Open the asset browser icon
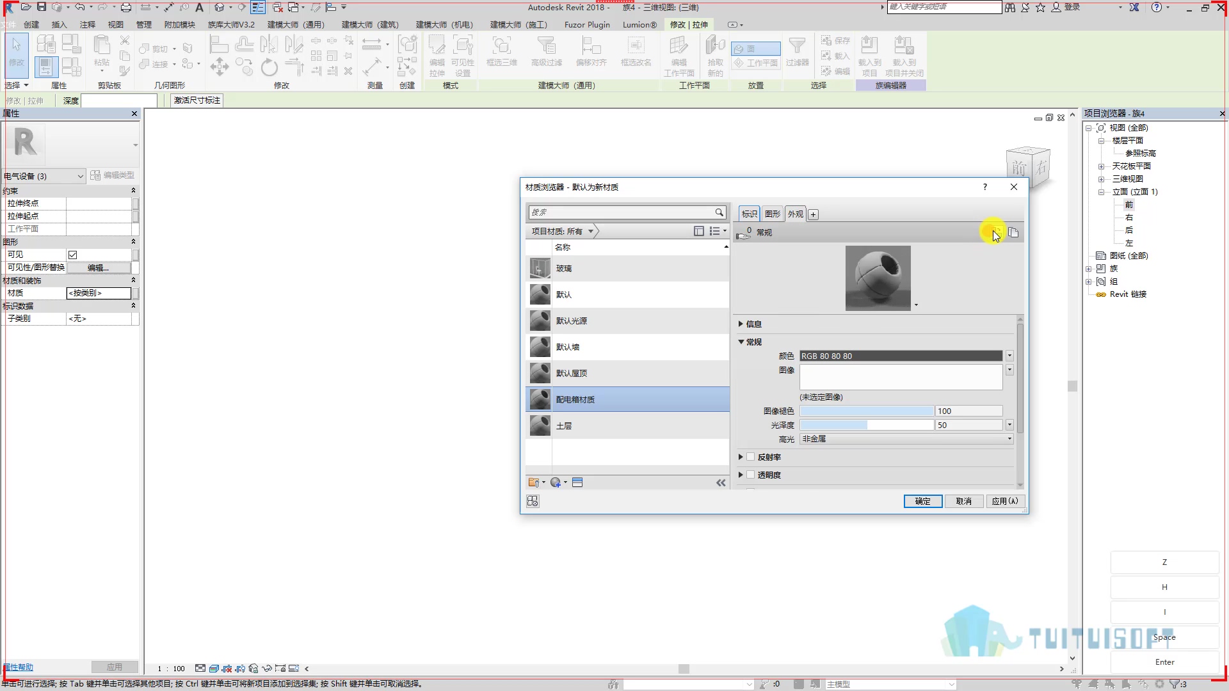Image resolution: width=1229 pixels, height=691 pixels. coord(577,482)
